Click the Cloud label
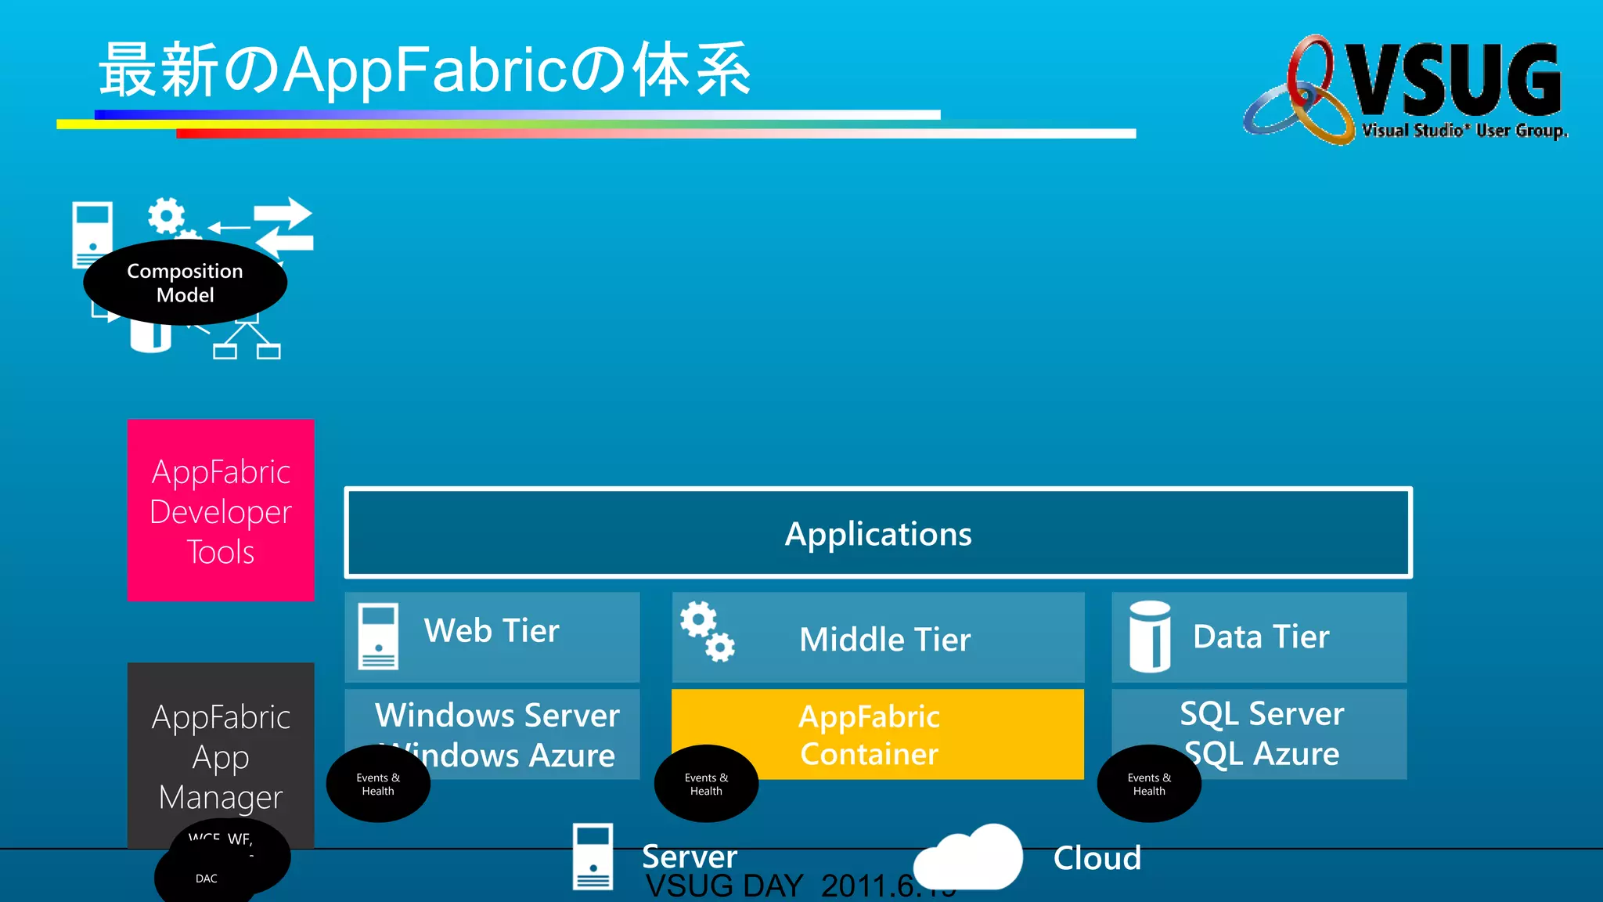 click(x=1097, y=858)
